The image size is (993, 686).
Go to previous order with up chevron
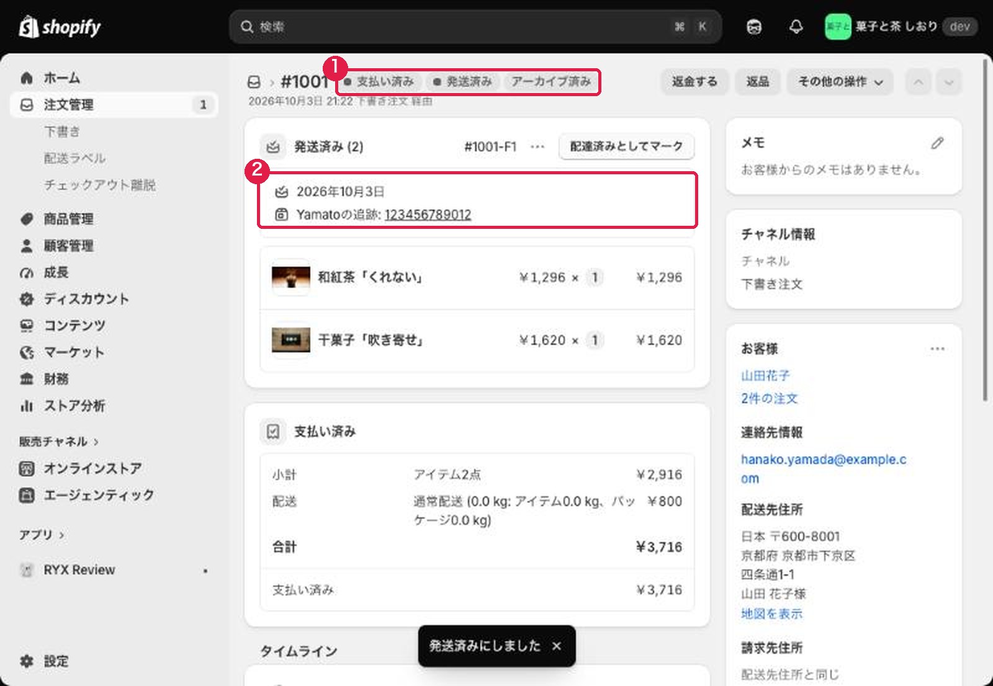point(919,82)
